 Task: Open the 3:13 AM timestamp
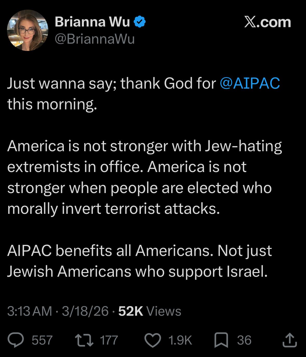(x=30, y=311)
